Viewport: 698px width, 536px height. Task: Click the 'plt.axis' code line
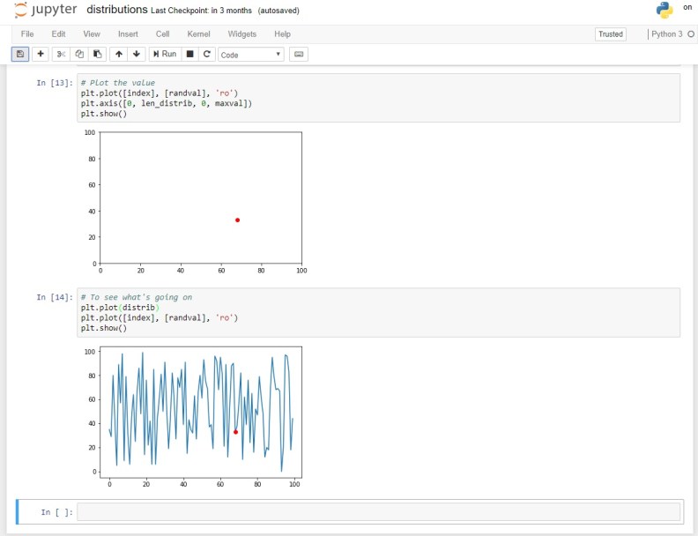[166, 103]
